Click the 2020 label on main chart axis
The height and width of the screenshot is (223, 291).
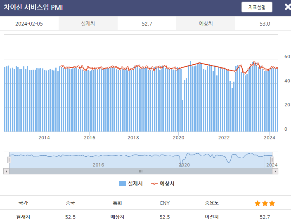click(179, 138)
